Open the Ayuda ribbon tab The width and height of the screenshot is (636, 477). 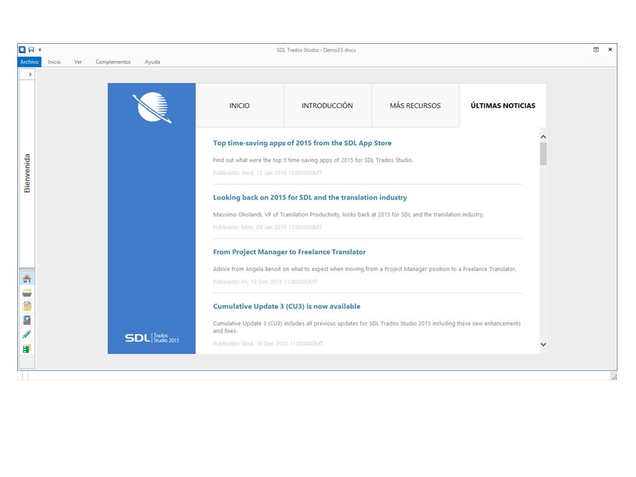click(x=152, y=62)
